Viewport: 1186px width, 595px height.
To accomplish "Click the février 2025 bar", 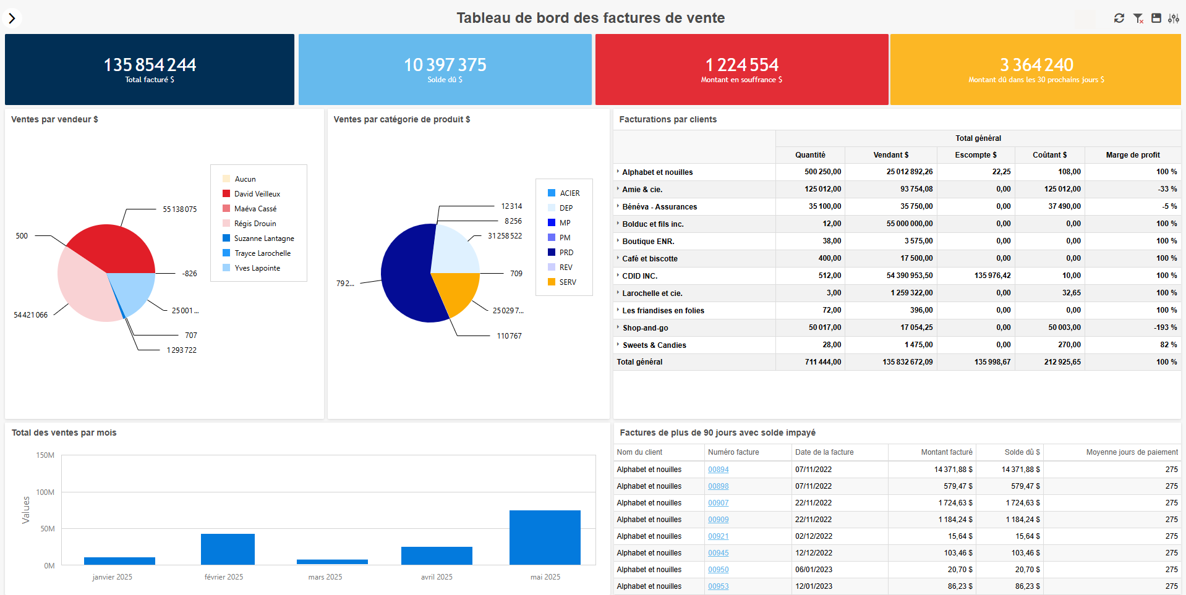I will coord(228,549).
